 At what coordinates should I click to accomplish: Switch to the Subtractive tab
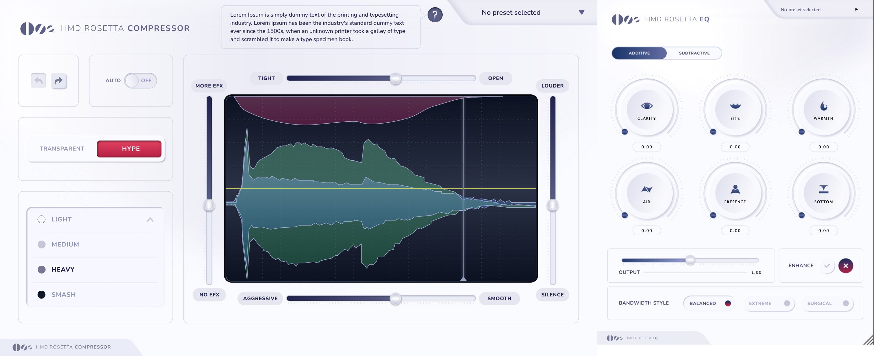click(694, 53)
